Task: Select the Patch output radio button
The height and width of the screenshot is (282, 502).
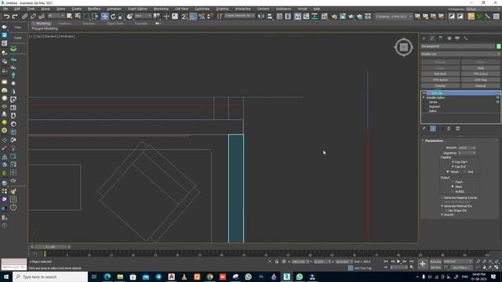Action: click(x=453, y=182)
